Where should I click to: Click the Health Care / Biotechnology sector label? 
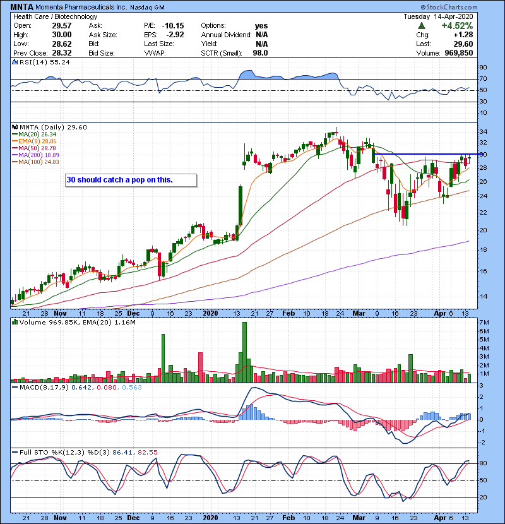click(x=55, y=16)
